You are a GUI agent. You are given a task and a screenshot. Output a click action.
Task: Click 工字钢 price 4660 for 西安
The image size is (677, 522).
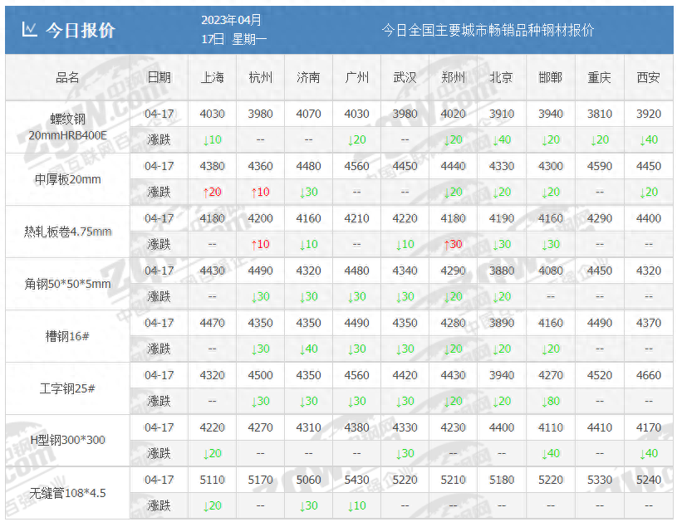pyautogui.click(x=649, y=375)
